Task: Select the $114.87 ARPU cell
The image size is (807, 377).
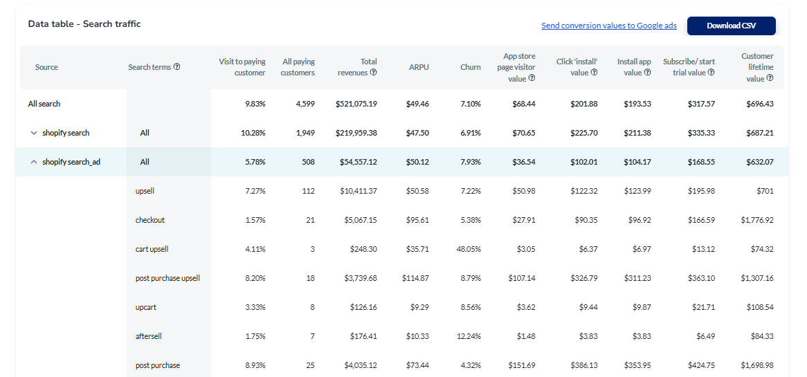Action: pos(416,278)
